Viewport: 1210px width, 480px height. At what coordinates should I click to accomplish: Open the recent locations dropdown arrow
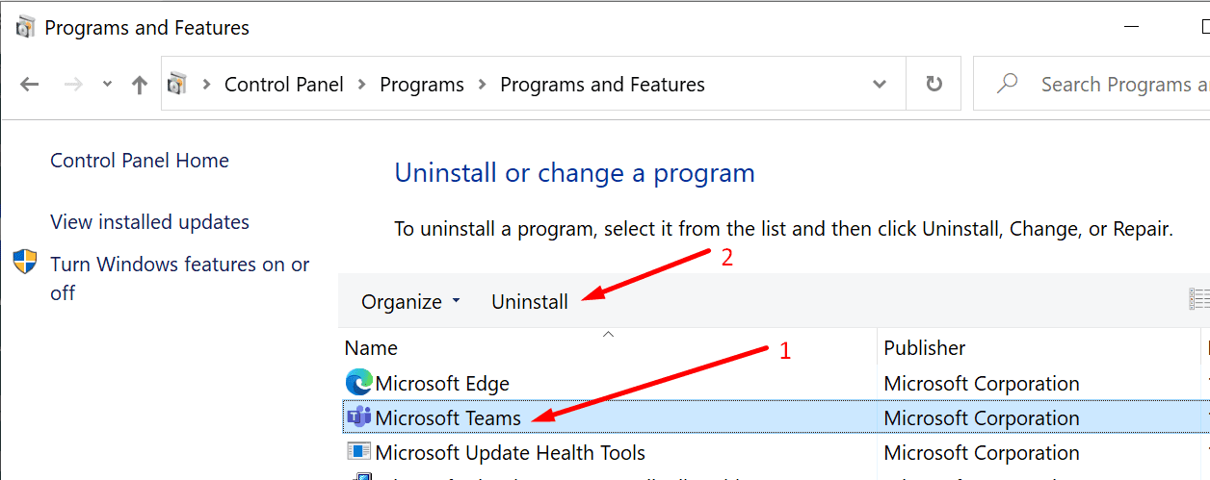107,85
